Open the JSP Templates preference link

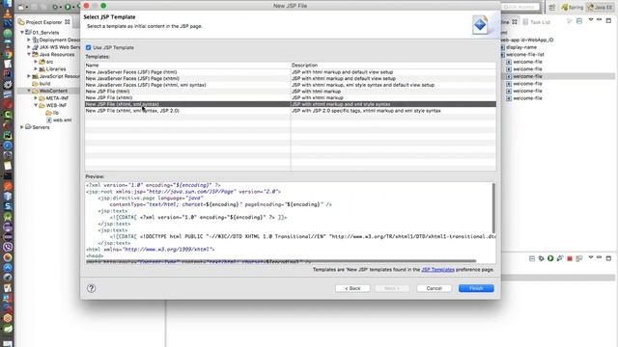pyautogui.click(x=437, y=270)
